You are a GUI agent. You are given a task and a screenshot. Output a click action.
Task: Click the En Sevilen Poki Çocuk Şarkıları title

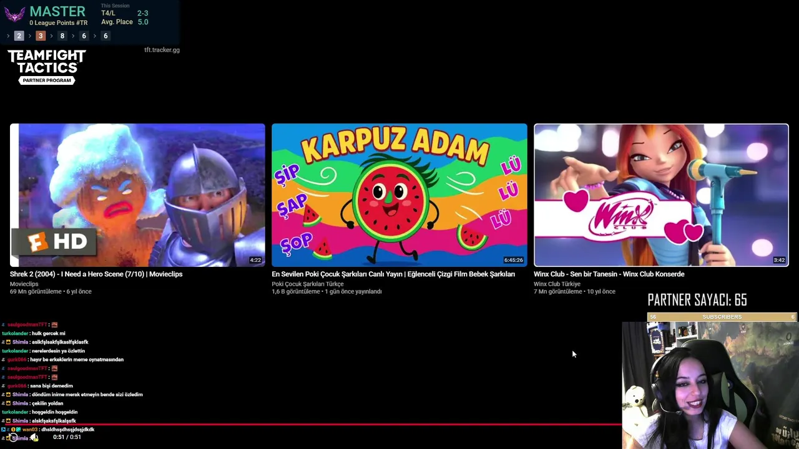[x=393, y=274]
